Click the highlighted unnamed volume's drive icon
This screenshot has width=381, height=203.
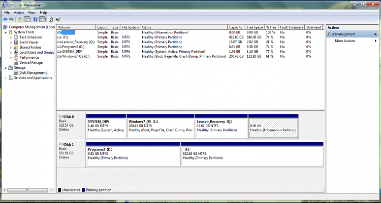(x=59, y=32)
